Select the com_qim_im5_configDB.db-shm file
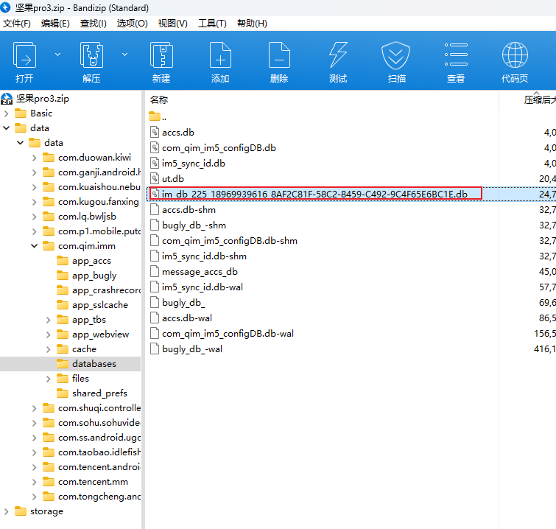This screenshot has width=556, height=529. click(230, 241)
